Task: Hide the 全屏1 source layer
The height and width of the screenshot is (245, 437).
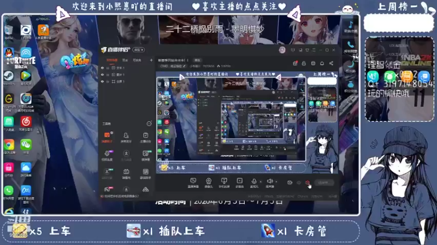Action: pos(102,82)
